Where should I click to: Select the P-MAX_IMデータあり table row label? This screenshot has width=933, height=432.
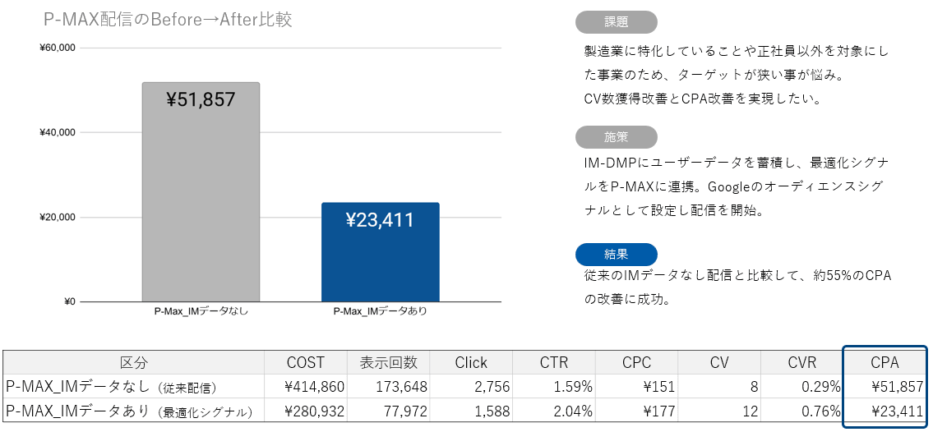[128, 411]
